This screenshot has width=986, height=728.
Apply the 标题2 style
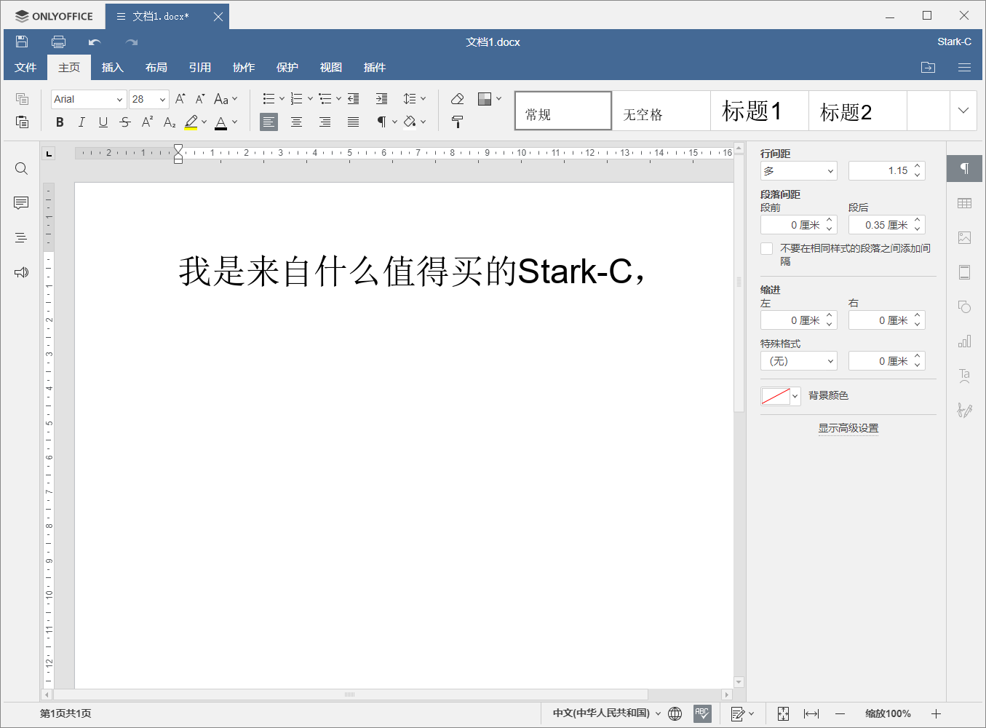[858, 111]
